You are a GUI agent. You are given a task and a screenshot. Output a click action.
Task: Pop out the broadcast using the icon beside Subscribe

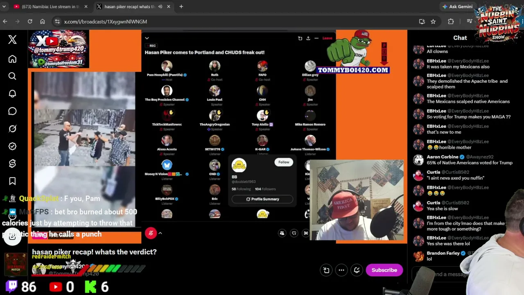click(326, 270)
